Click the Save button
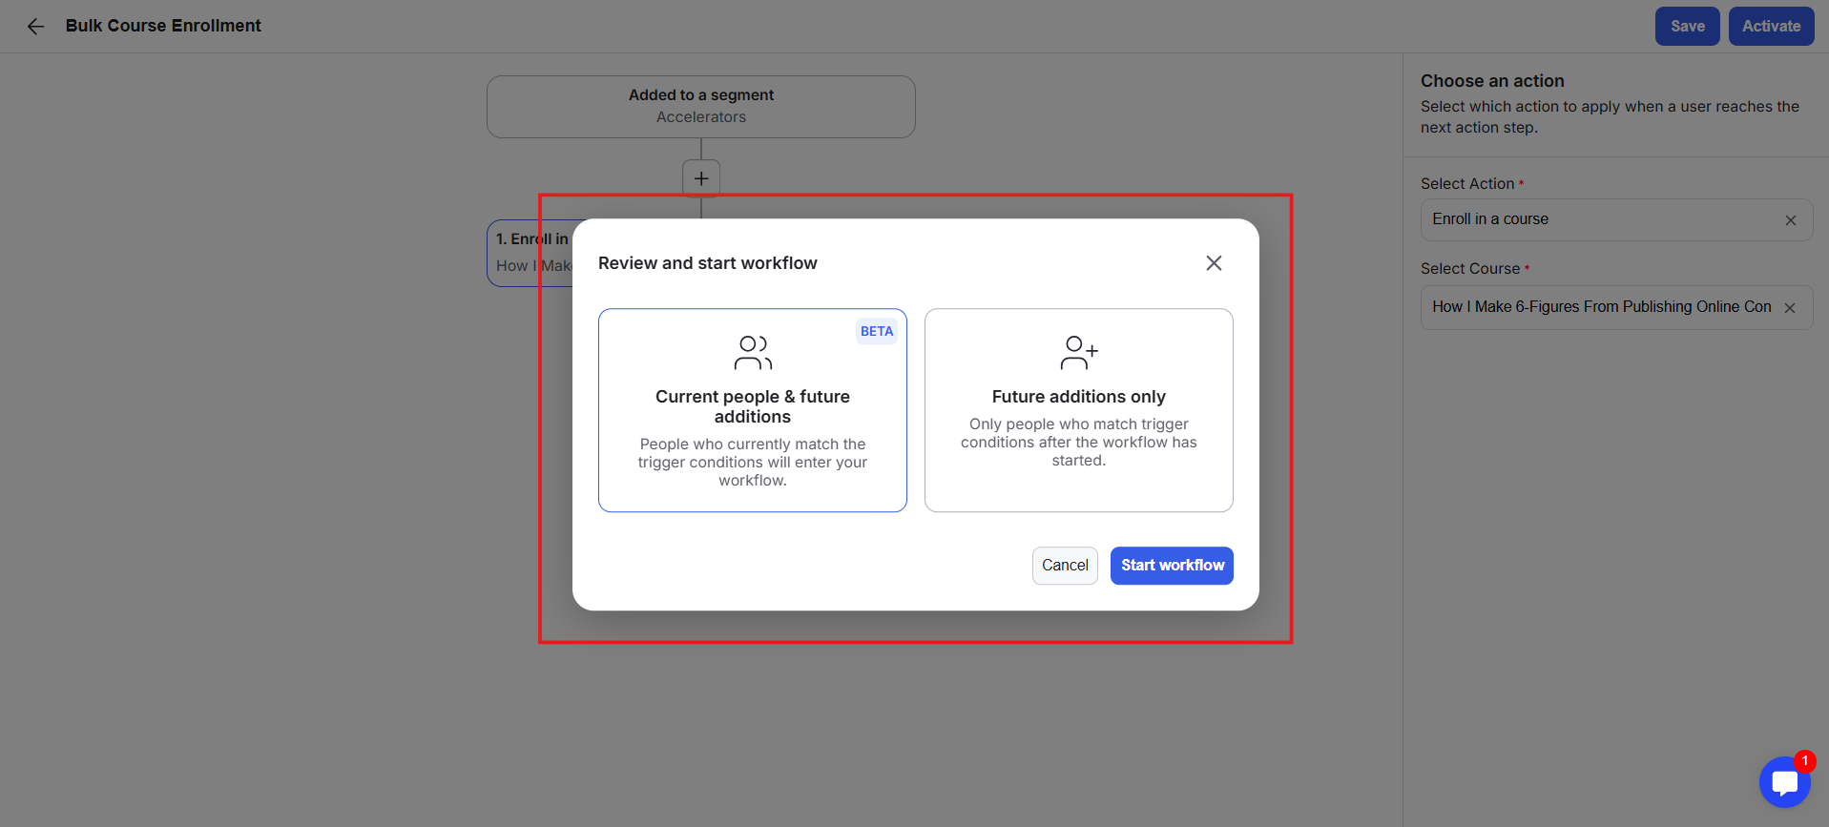Image resolution: width=1829 pixels, height=827 pixels. click(1687, 27)
